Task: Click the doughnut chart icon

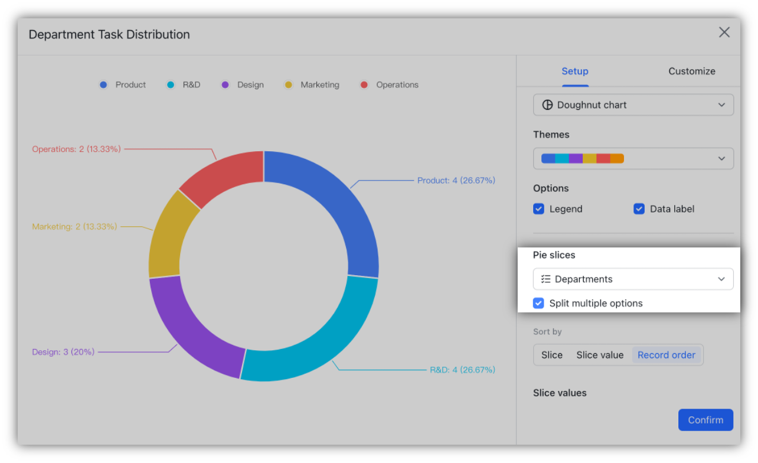Action: tap(547, 105)
